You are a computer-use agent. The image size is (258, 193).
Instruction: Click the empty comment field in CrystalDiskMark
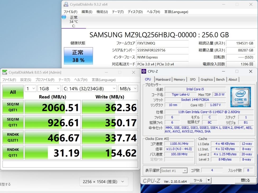70,164
